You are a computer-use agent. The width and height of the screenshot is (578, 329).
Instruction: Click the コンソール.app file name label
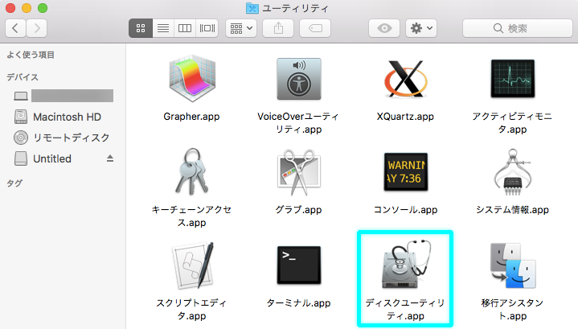tap(405, 210)
